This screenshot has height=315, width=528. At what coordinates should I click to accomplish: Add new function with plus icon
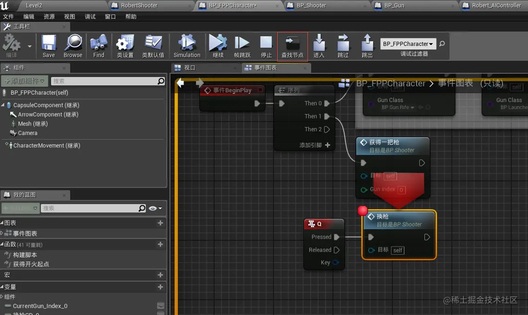pyautogui.click(x=160, y=244)
